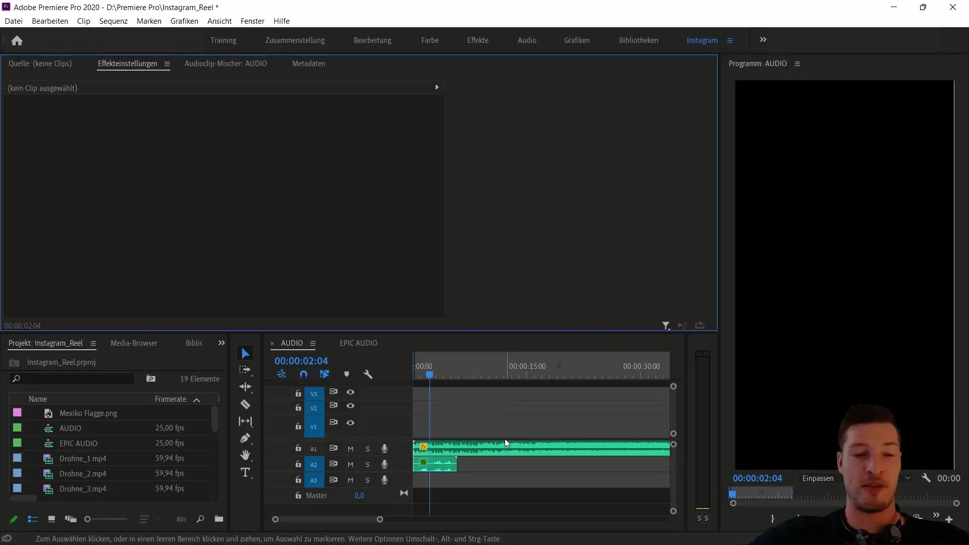
Task: Open the Instagram workspace menu
Action: 730,40
